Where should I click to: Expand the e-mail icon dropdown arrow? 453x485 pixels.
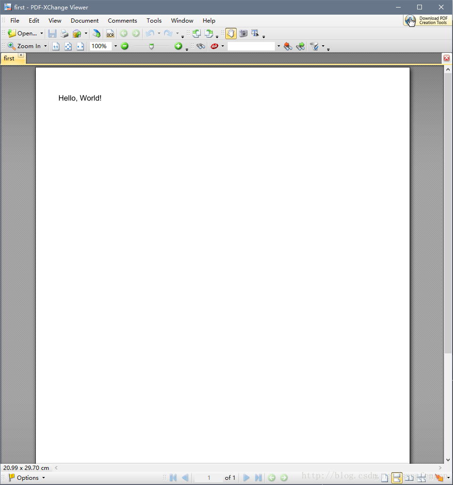86,33
